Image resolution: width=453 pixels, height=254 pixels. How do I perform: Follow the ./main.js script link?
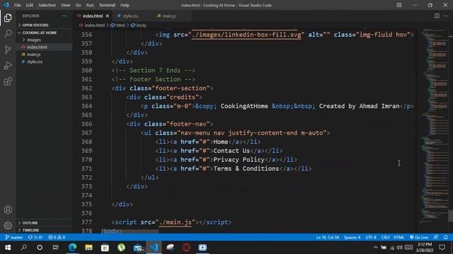pos(176,222)
